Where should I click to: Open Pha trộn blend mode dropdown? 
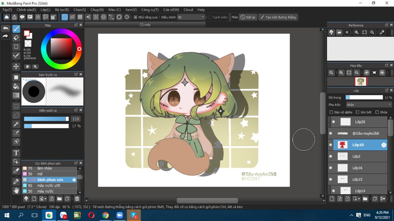[x=369, y=105]
